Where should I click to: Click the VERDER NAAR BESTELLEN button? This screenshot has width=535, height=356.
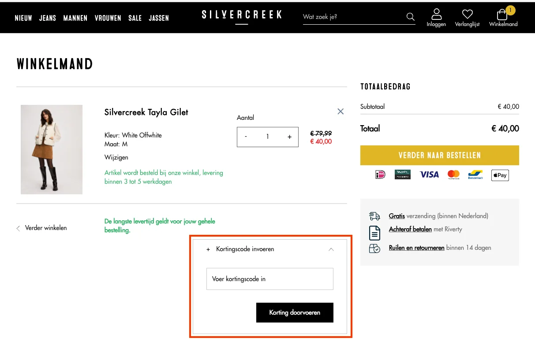click(439, 155)
